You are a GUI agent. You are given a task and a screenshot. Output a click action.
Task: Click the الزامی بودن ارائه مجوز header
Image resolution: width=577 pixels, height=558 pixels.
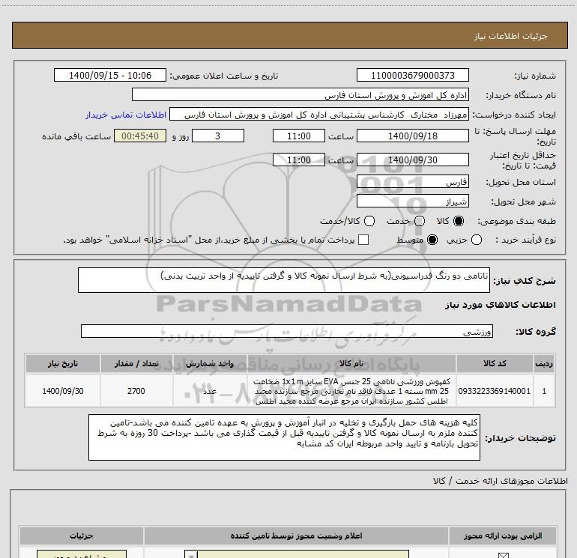(x=503, y=536)
